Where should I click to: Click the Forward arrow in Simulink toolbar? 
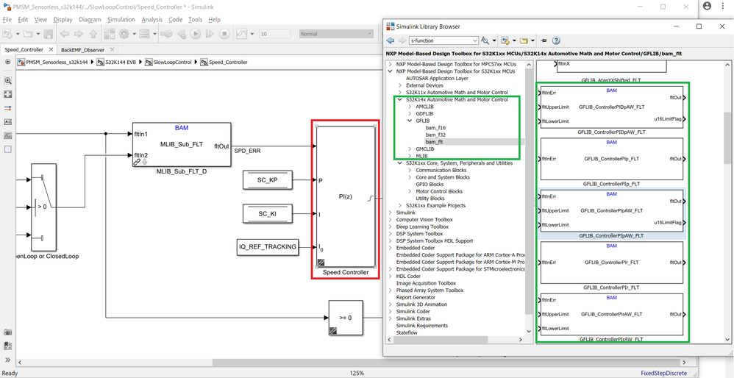[79, 34]
